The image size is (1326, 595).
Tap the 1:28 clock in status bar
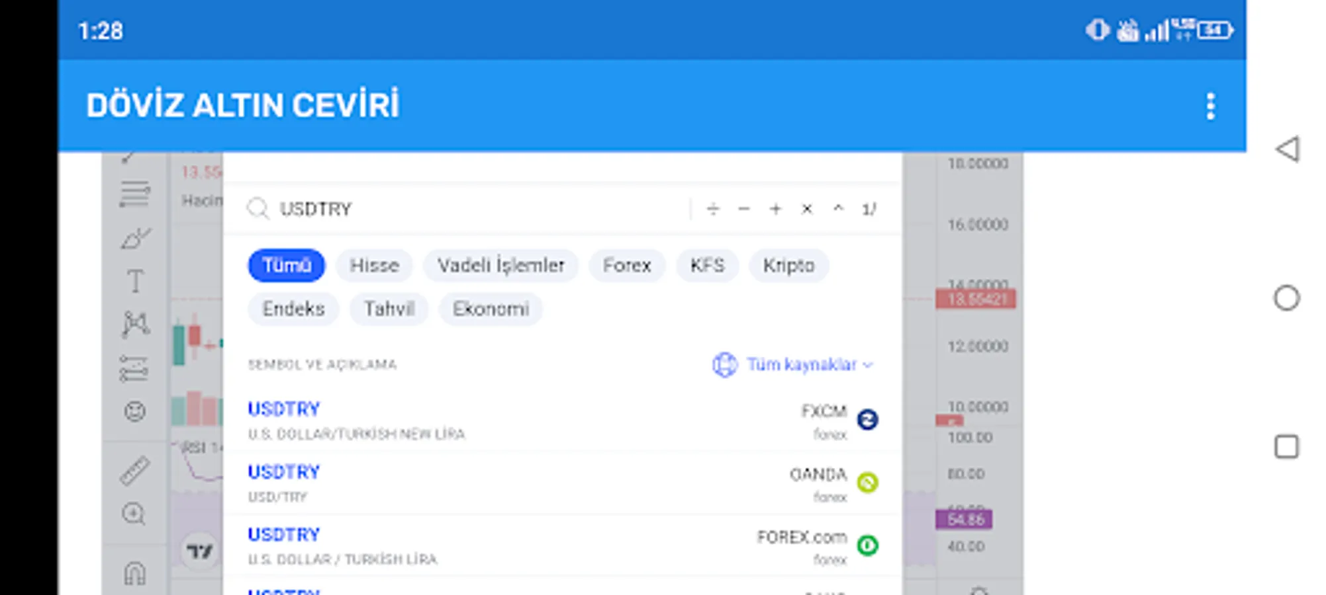tap(101, 31)
